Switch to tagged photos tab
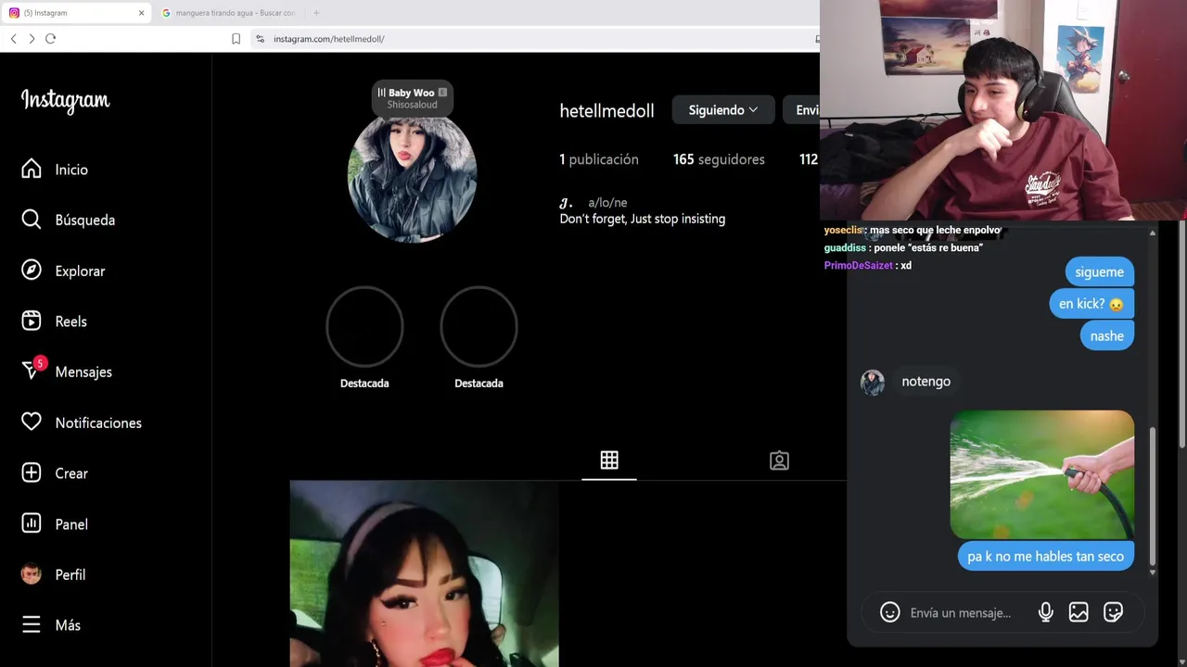The image size is (1187, 667). (x=779, y=460)
